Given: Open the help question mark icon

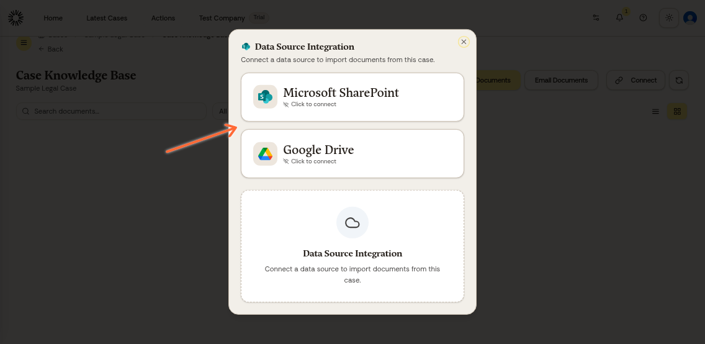Looking at the screenshot, I should [x=644, y=18].
